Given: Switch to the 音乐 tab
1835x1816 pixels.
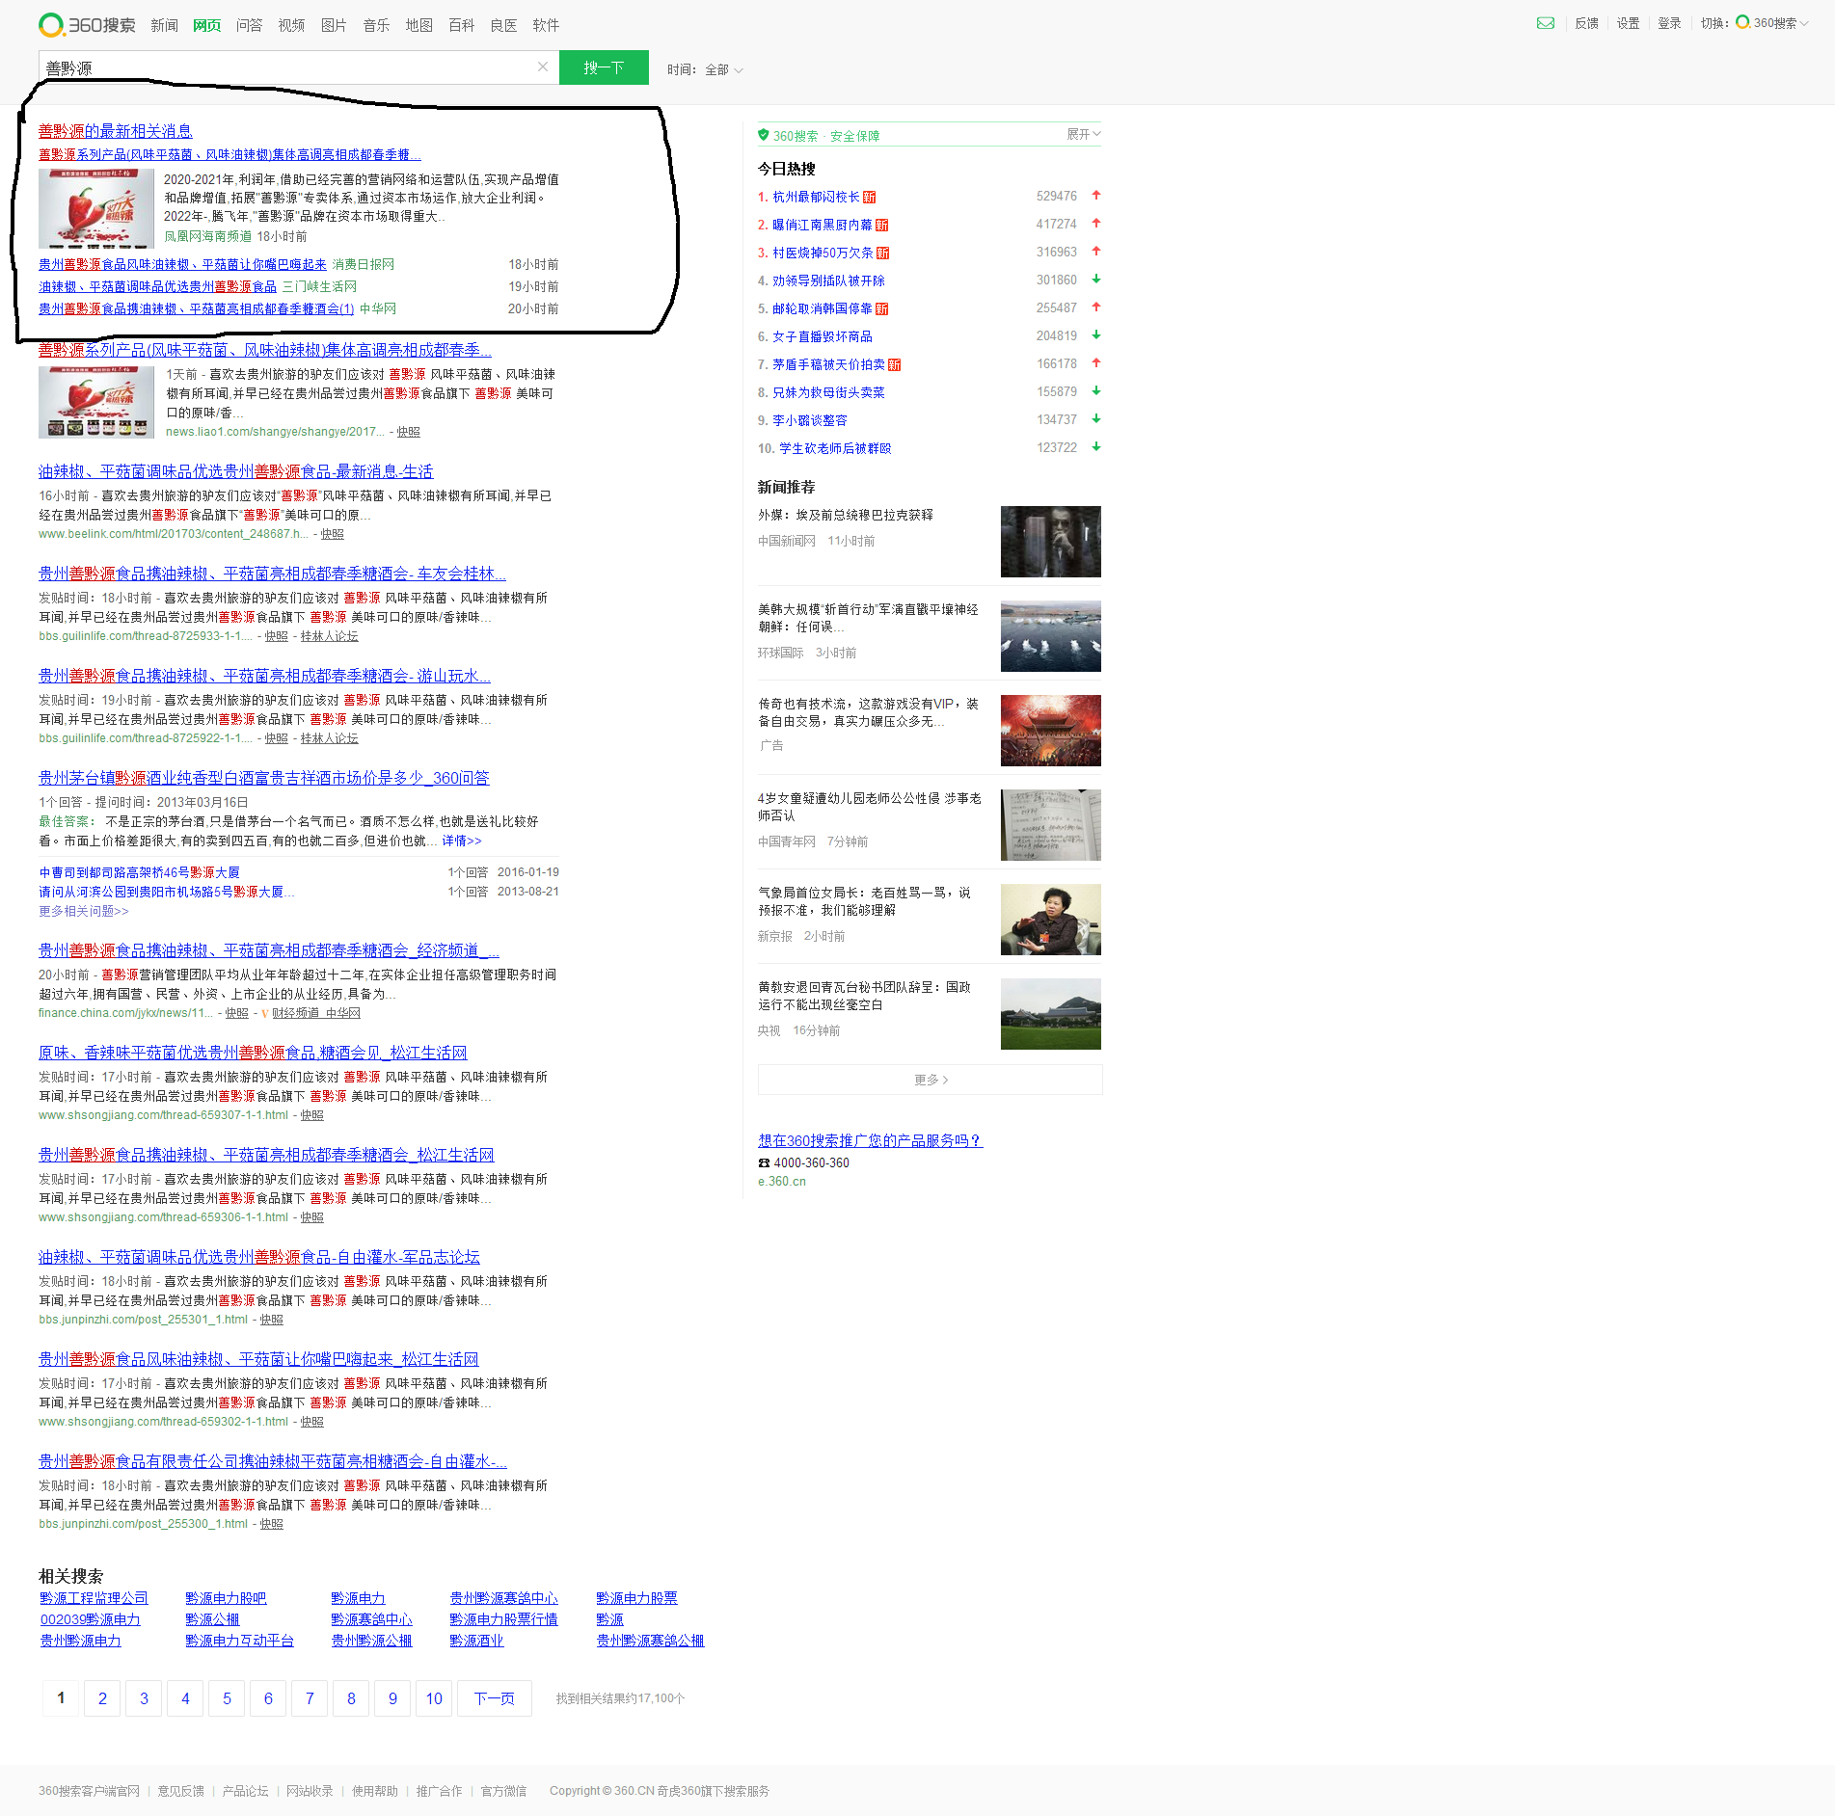Looking at the screenshot, I should [376, 25].
